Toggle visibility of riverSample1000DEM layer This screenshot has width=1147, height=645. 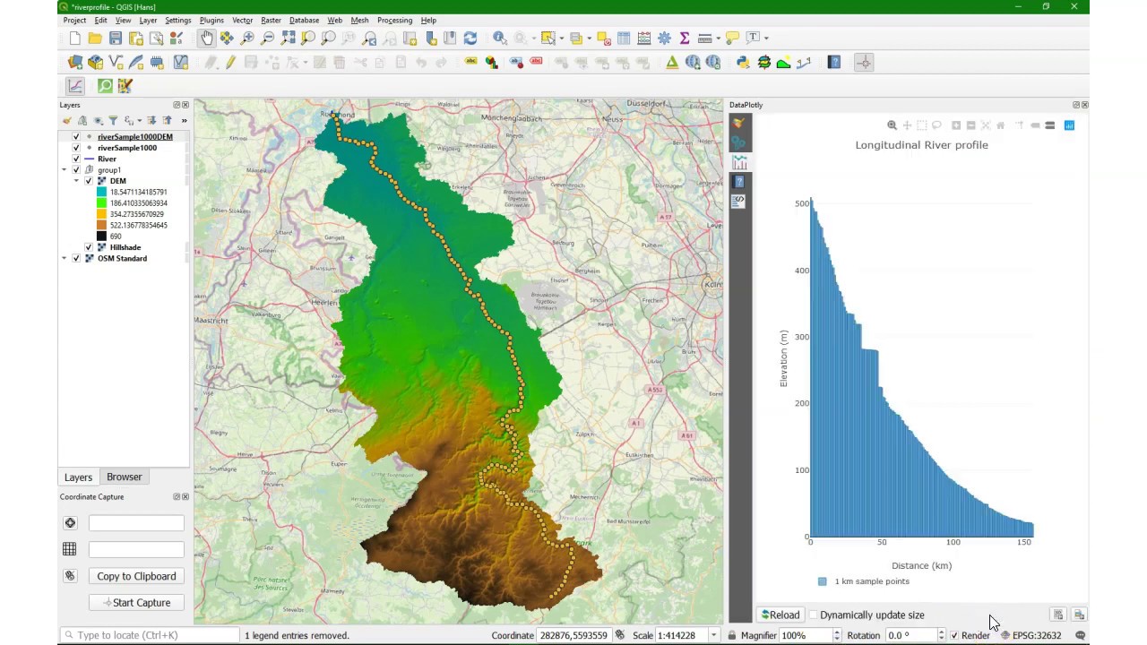[x=76, y=137]
